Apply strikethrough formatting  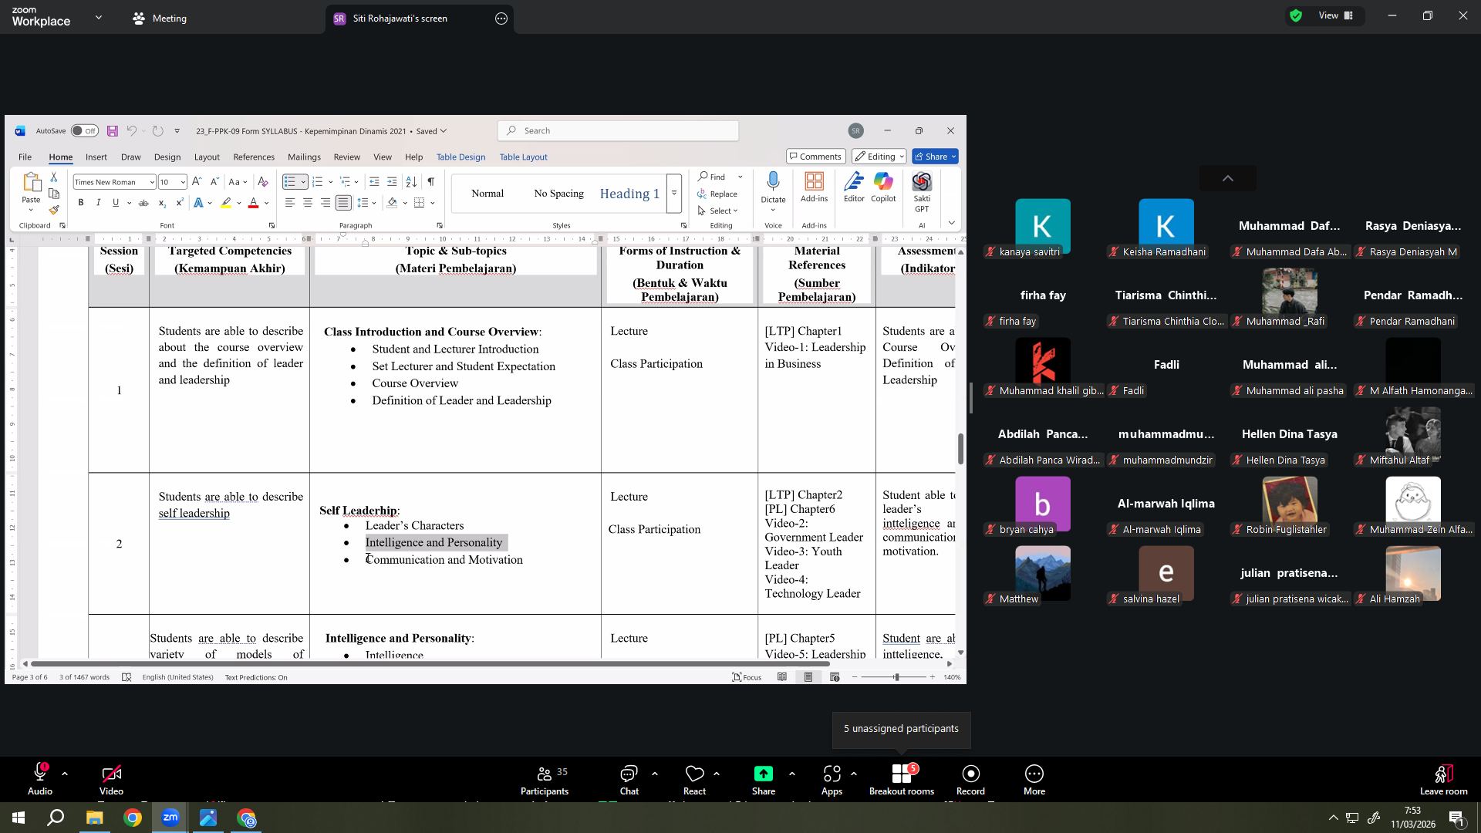point(143,203)
